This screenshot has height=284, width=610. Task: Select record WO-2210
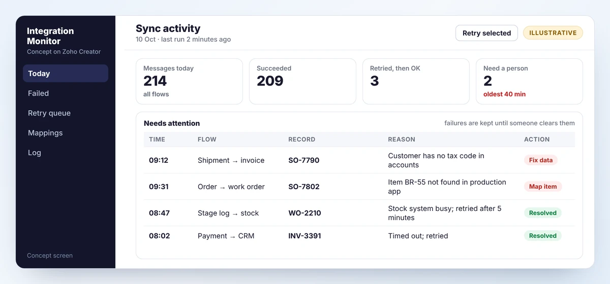coord(304,213)
